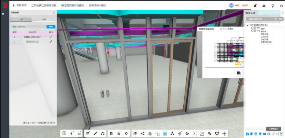285x138 pixels.
Task: Select the measure ruler tool in bottom toolbar
Action: pos(95,133)
